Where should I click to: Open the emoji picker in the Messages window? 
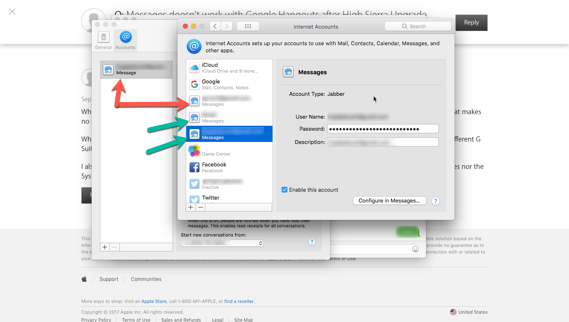click(415, 249)
